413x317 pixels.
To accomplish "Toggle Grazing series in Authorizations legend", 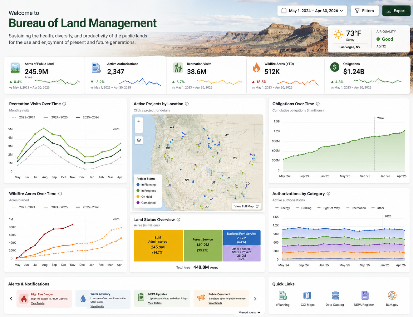I will (x=304, y=208).
